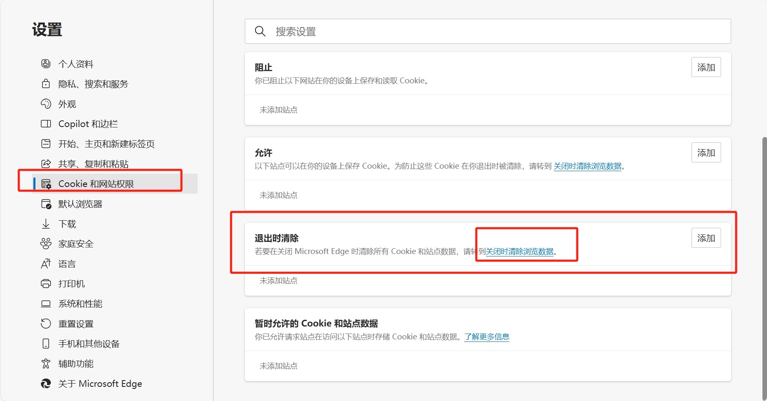
Task: Select 开始、主页和新建标签页 in the sidebar
Action: click(115, 144)
